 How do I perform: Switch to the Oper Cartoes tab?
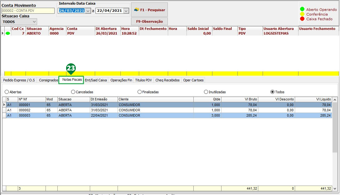pos(193,80)
